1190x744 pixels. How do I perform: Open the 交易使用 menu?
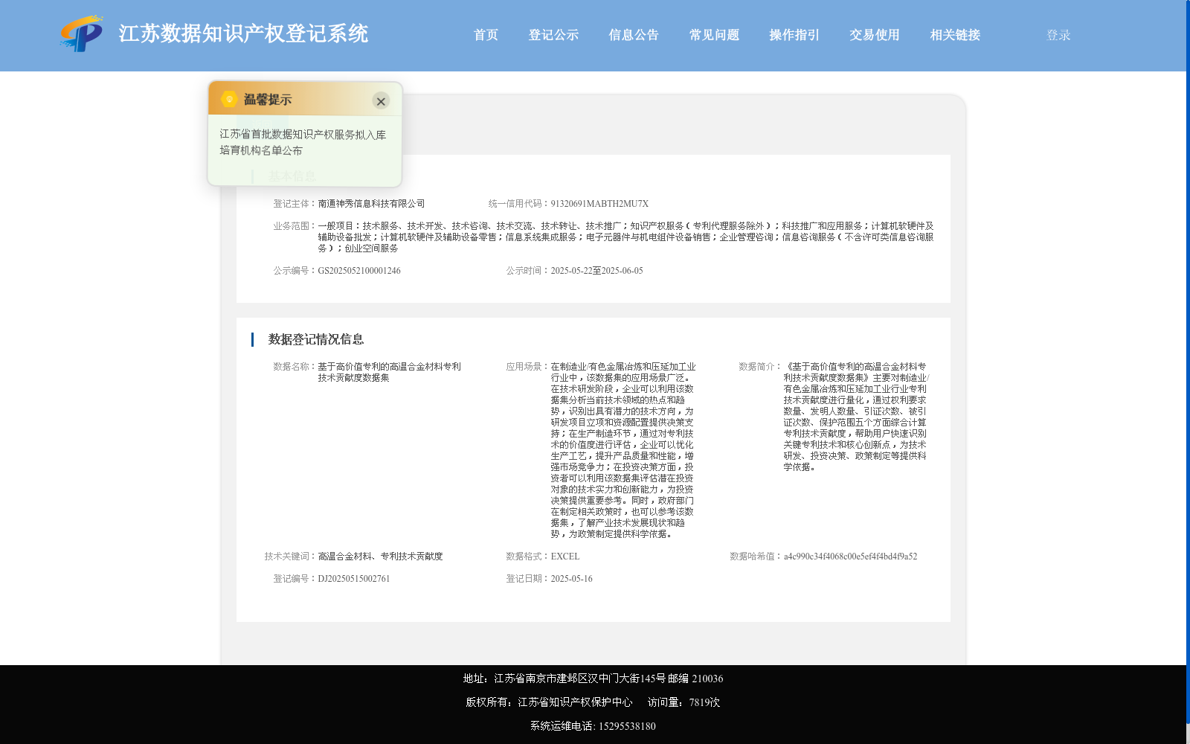(875, 35)
